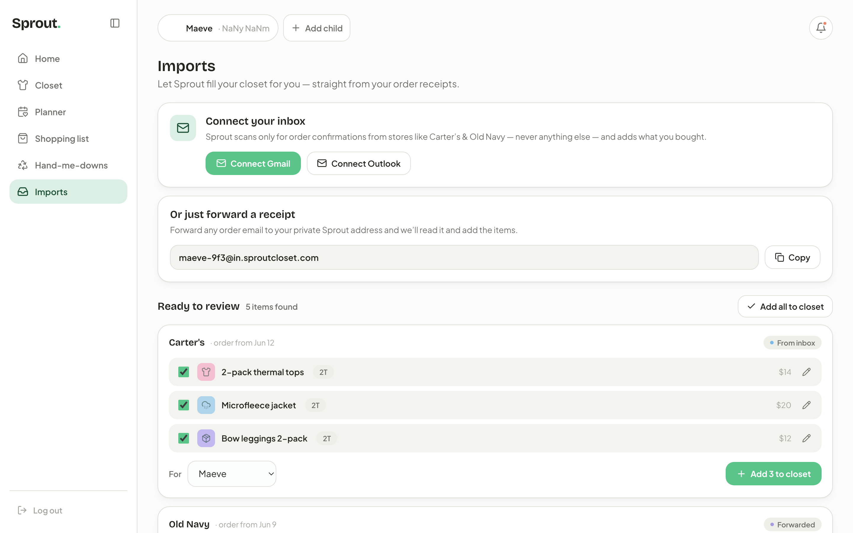Screen dimensions: 853x533
Task: Edit Microfleece jacket pencil icon
Action: click(806, 405)
